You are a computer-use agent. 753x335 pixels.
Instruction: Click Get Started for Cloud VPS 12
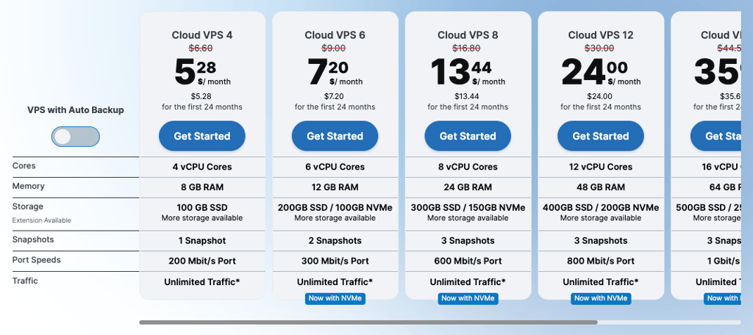[x=600, y=137]
